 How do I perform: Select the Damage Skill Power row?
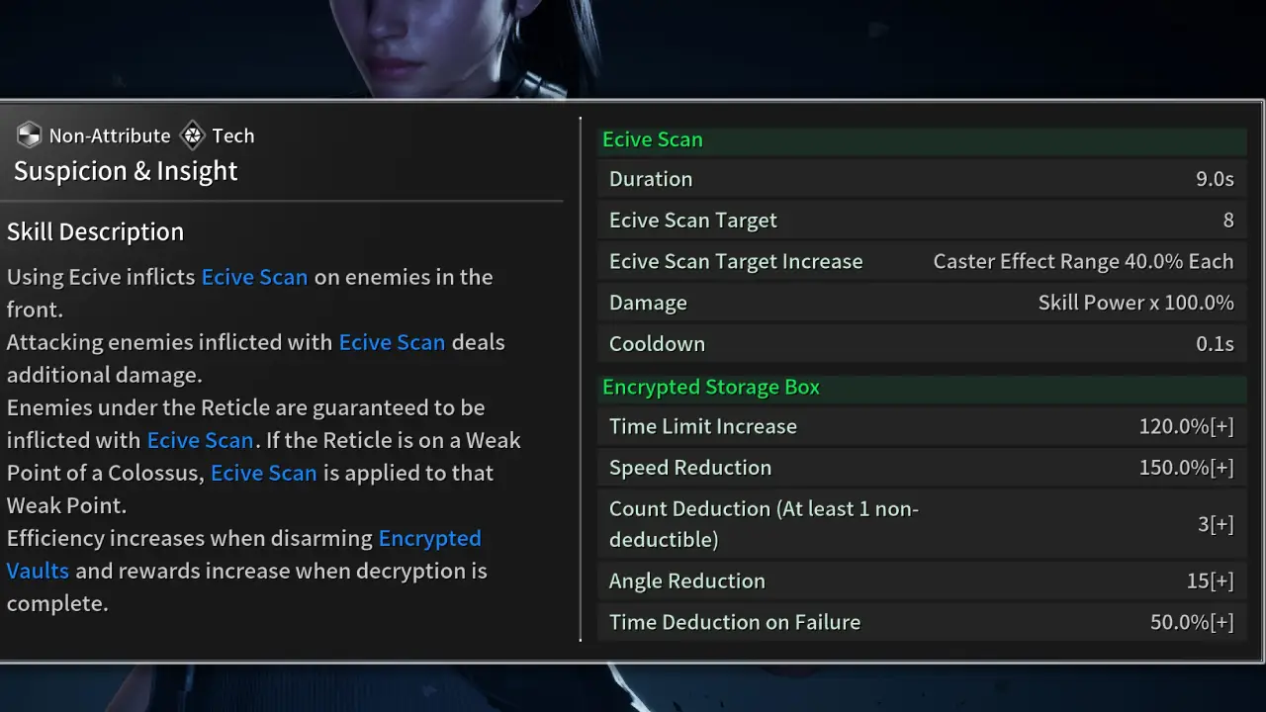[x=922, y=303]
